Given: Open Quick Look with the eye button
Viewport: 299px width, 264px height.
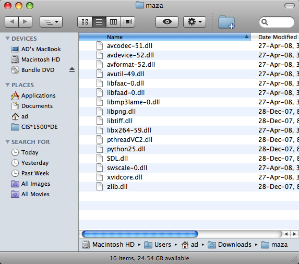Looking at the screenshot, I should (x=167, y=22).
